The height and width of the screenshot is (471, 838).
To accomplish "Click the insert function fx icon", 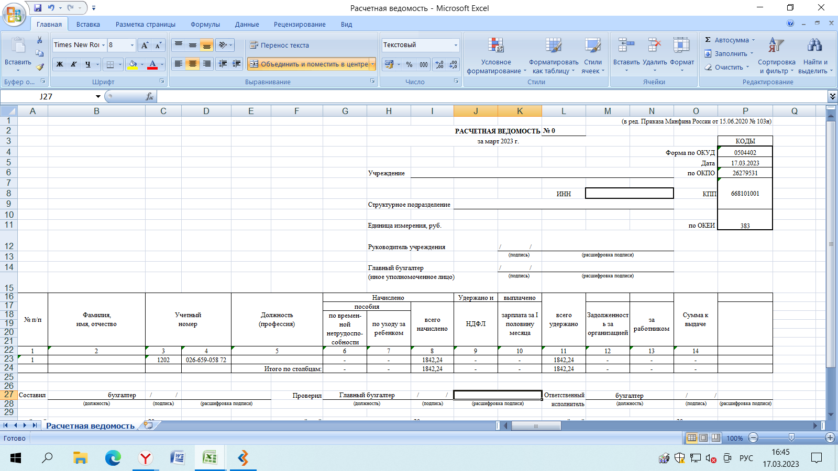I will pyautogui.click(x=149, y=96).
